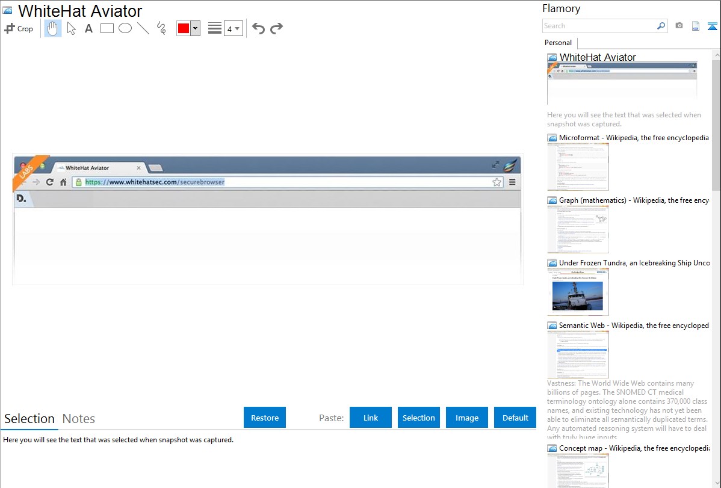Pick the straight line tool
The height and width of the screenshot is (488, 721).
[143, 28]
